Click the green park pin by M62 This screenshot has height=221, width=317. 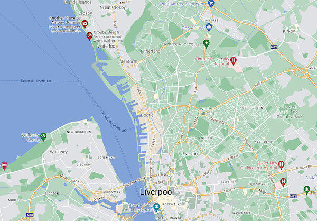point(307,190)
